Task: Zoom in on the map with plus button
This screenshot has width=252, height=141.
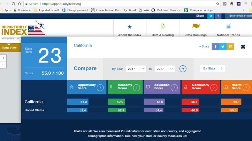Action: pos(3,58)
